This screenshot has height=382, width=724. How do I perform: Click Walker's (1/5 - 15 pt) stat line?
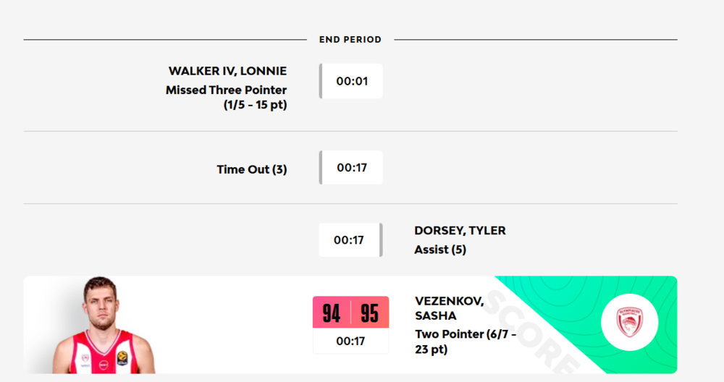[255, 105]
